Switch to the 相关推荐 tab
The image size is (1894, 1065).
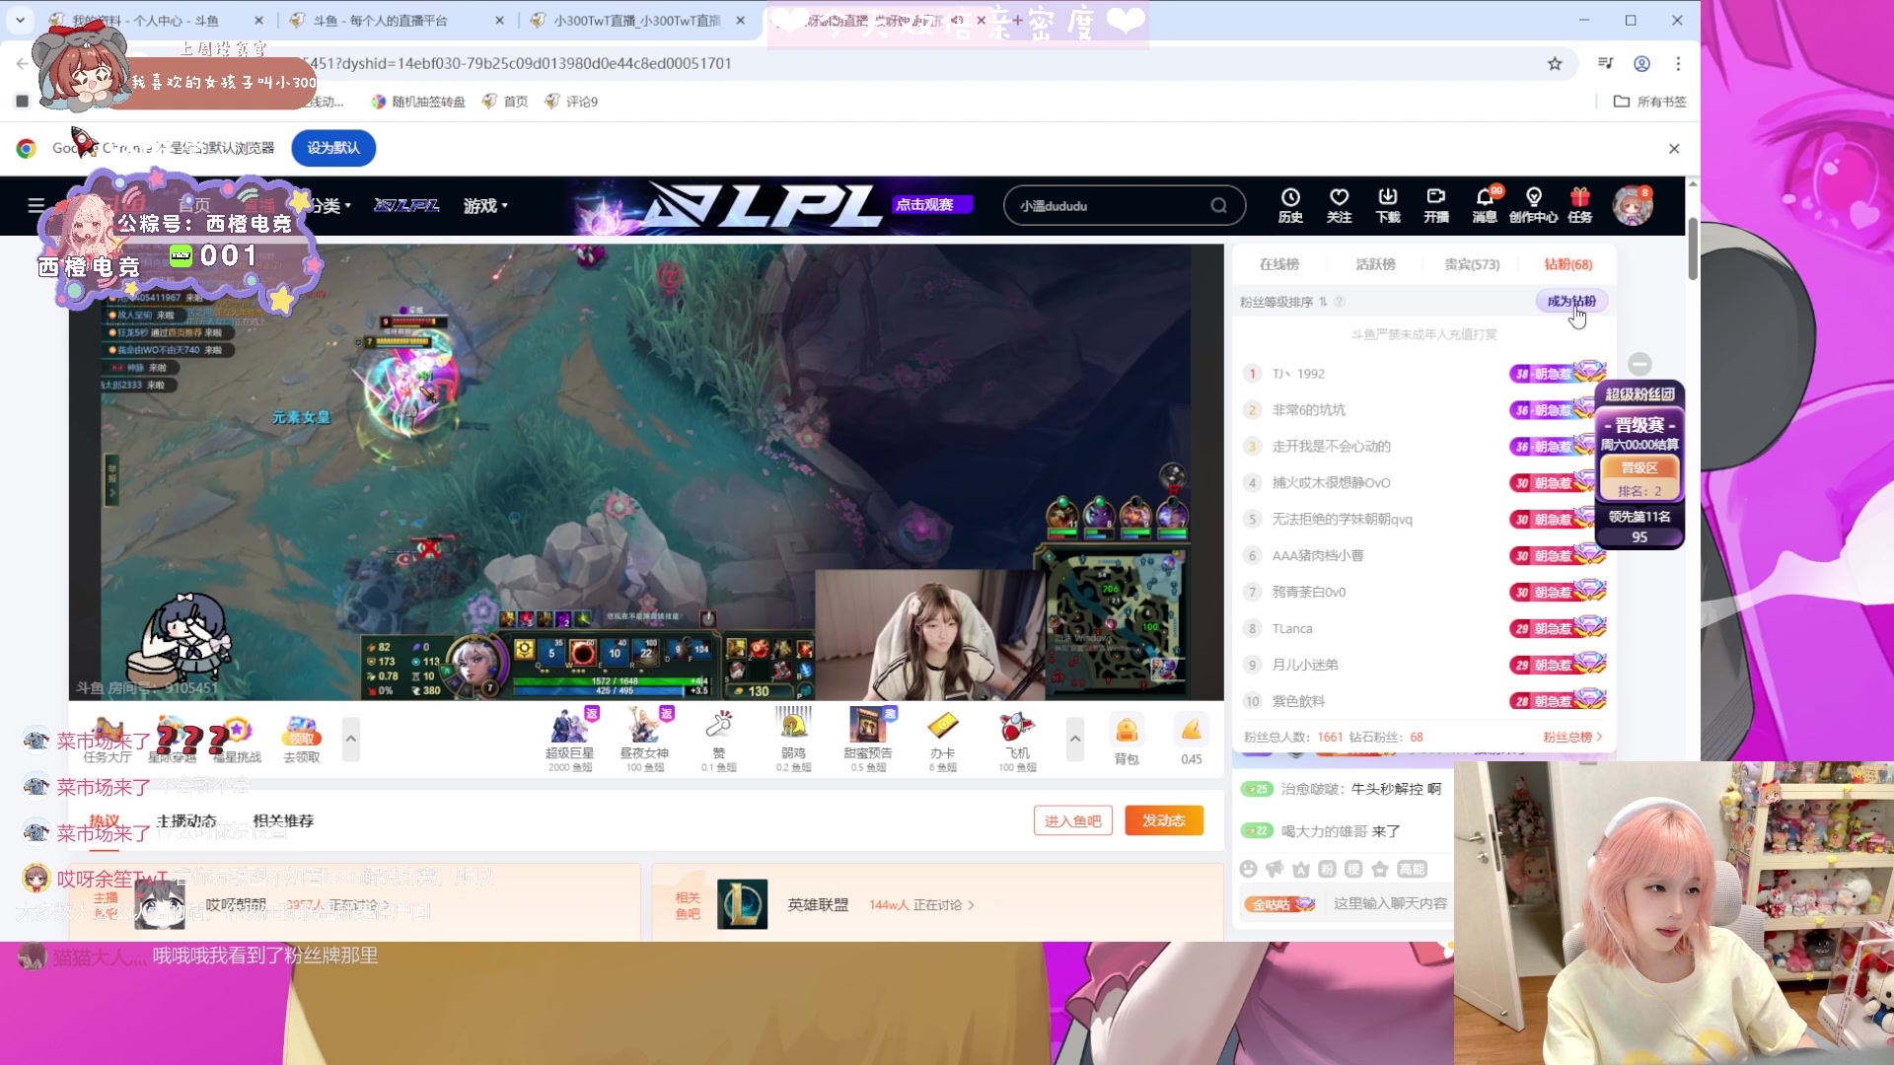(x=283, y=820)
